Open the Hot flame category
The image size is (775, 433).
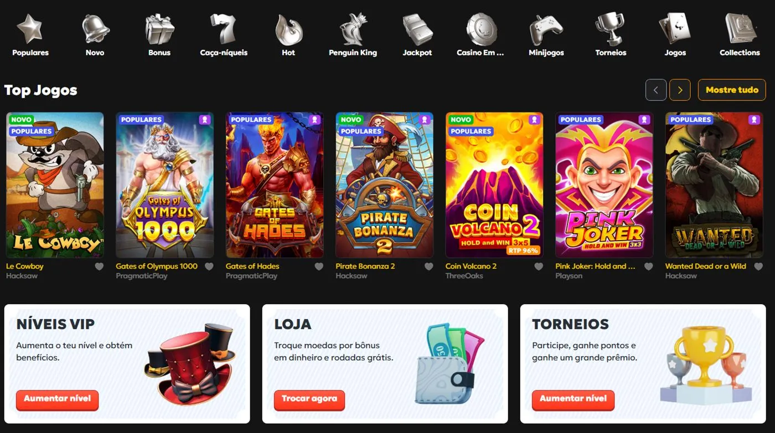288,35
